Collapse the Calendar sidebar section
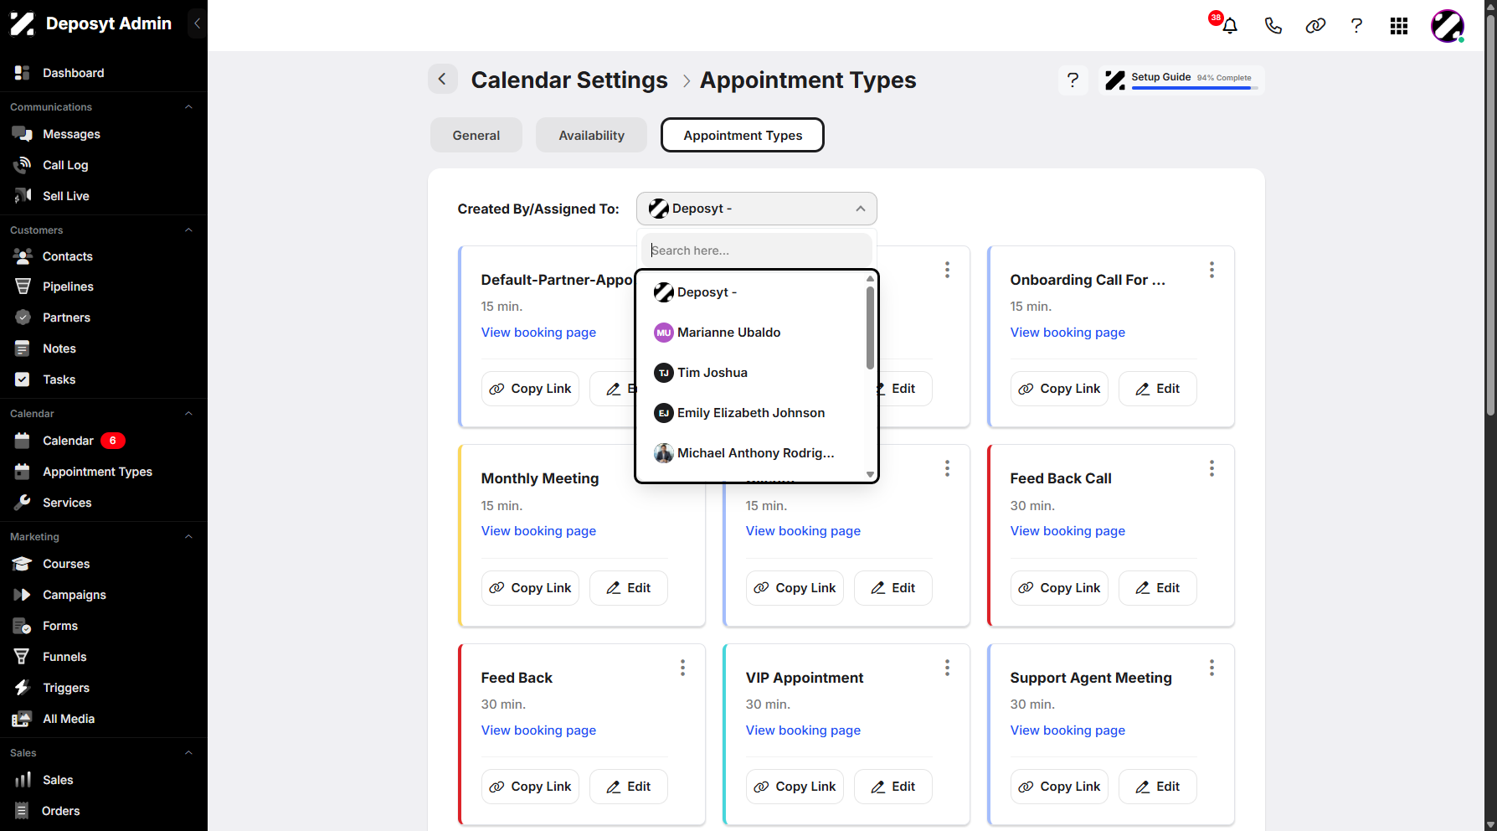The image size is (1497, 831). click(188, 414)
